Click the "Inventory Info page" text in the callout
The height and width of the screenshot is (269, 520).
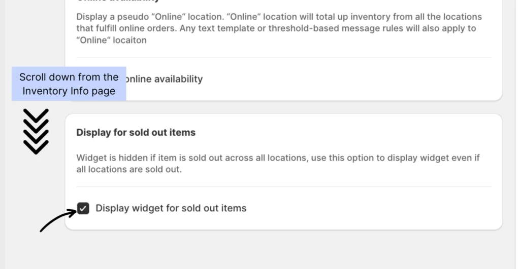coord(69,91)
